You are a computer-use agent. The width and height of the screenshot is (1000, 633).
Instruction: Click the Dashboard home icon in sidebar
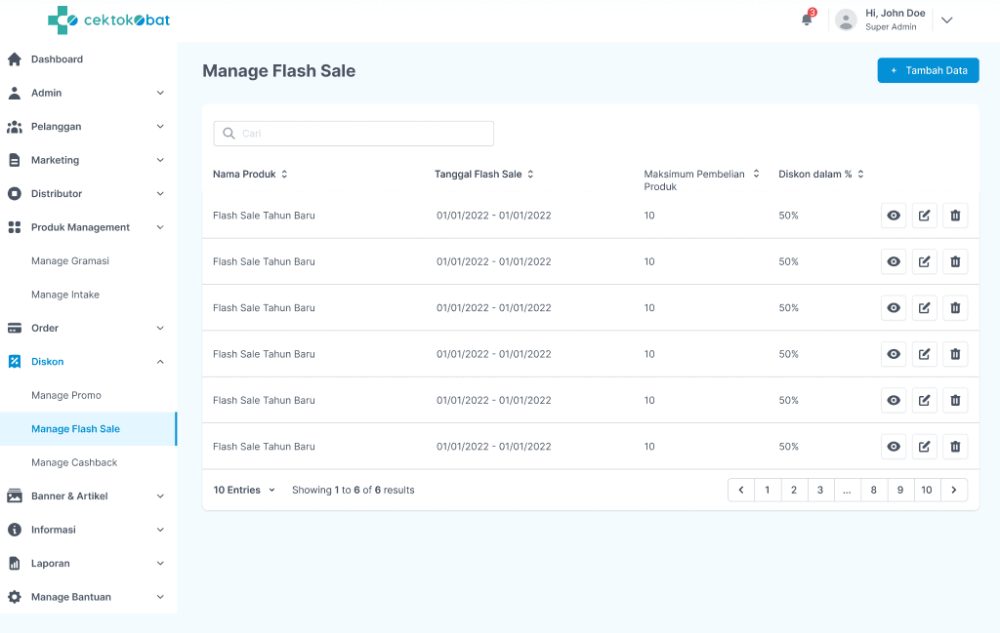15,59
